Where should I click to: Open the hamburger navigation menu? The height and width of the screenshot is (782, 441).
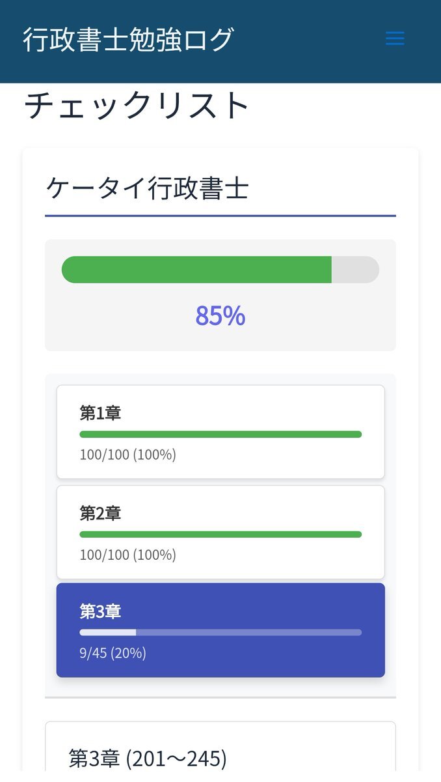[395, 38]
